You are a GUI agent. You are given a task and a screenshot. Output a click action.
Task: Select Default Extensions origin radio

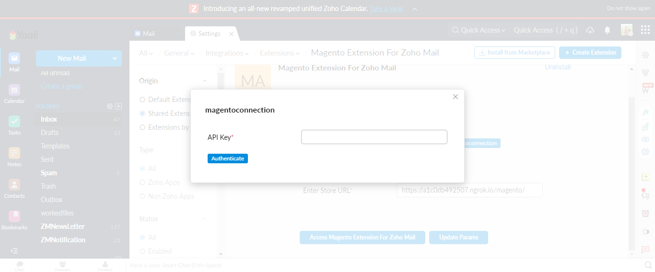[x=142, y=100]
